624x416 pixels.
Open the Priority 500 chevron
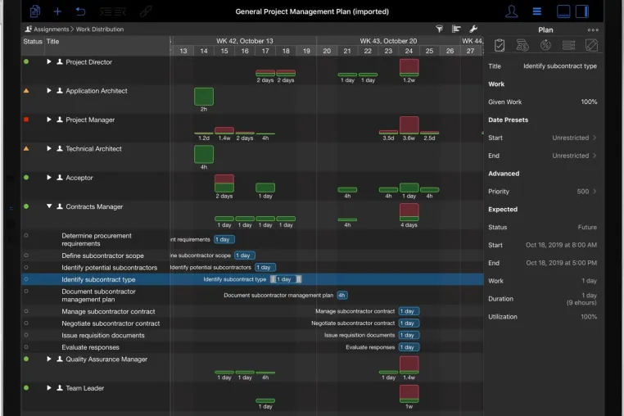[x=595, y=192]
